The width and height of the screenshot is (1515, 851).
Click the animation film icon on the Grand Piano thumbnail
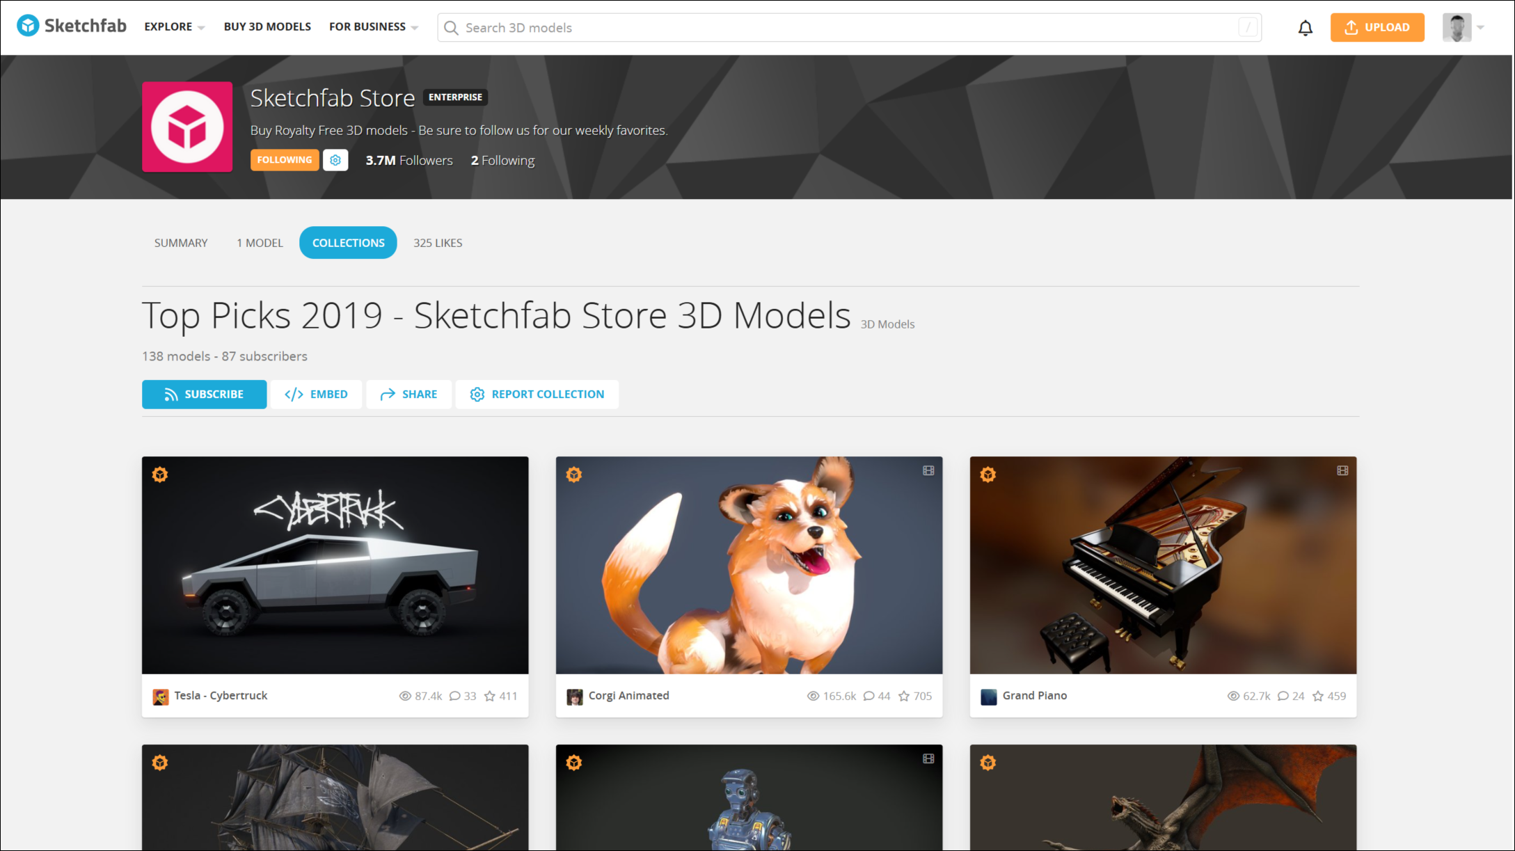[x=1342, y=471]
